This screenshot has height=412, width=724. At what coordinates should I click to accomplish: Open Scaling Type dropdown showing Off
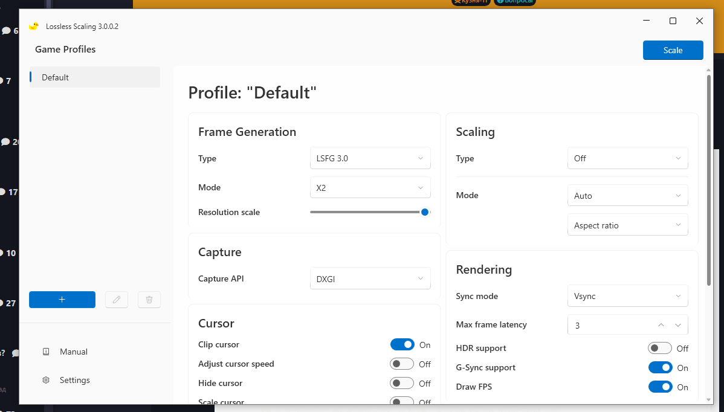point(627,158)
